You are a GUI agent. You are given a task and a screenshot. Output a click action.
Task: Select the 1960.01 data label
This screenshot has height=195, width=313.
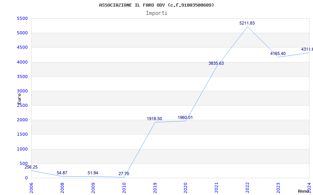pos(185,117)
